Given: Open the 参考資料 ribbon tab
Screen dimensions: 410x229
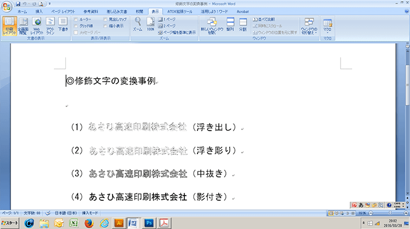Looking at the screenshot, I should pyautogui.click(x=91, y=12).
